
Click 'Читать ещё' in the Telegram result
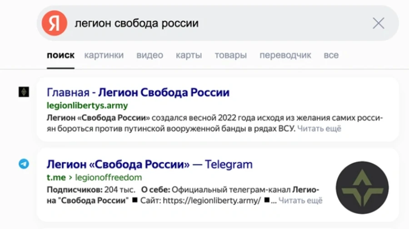pos(300,200)
